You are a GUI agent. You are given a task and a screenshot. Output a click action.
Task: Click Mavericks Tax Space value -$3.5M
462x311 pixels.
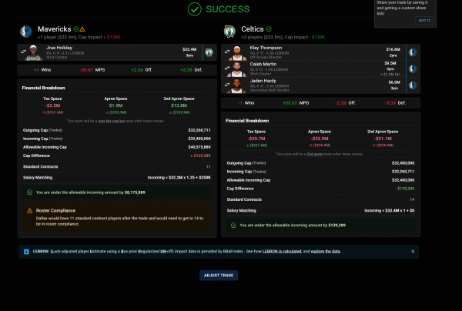(52, 105)
